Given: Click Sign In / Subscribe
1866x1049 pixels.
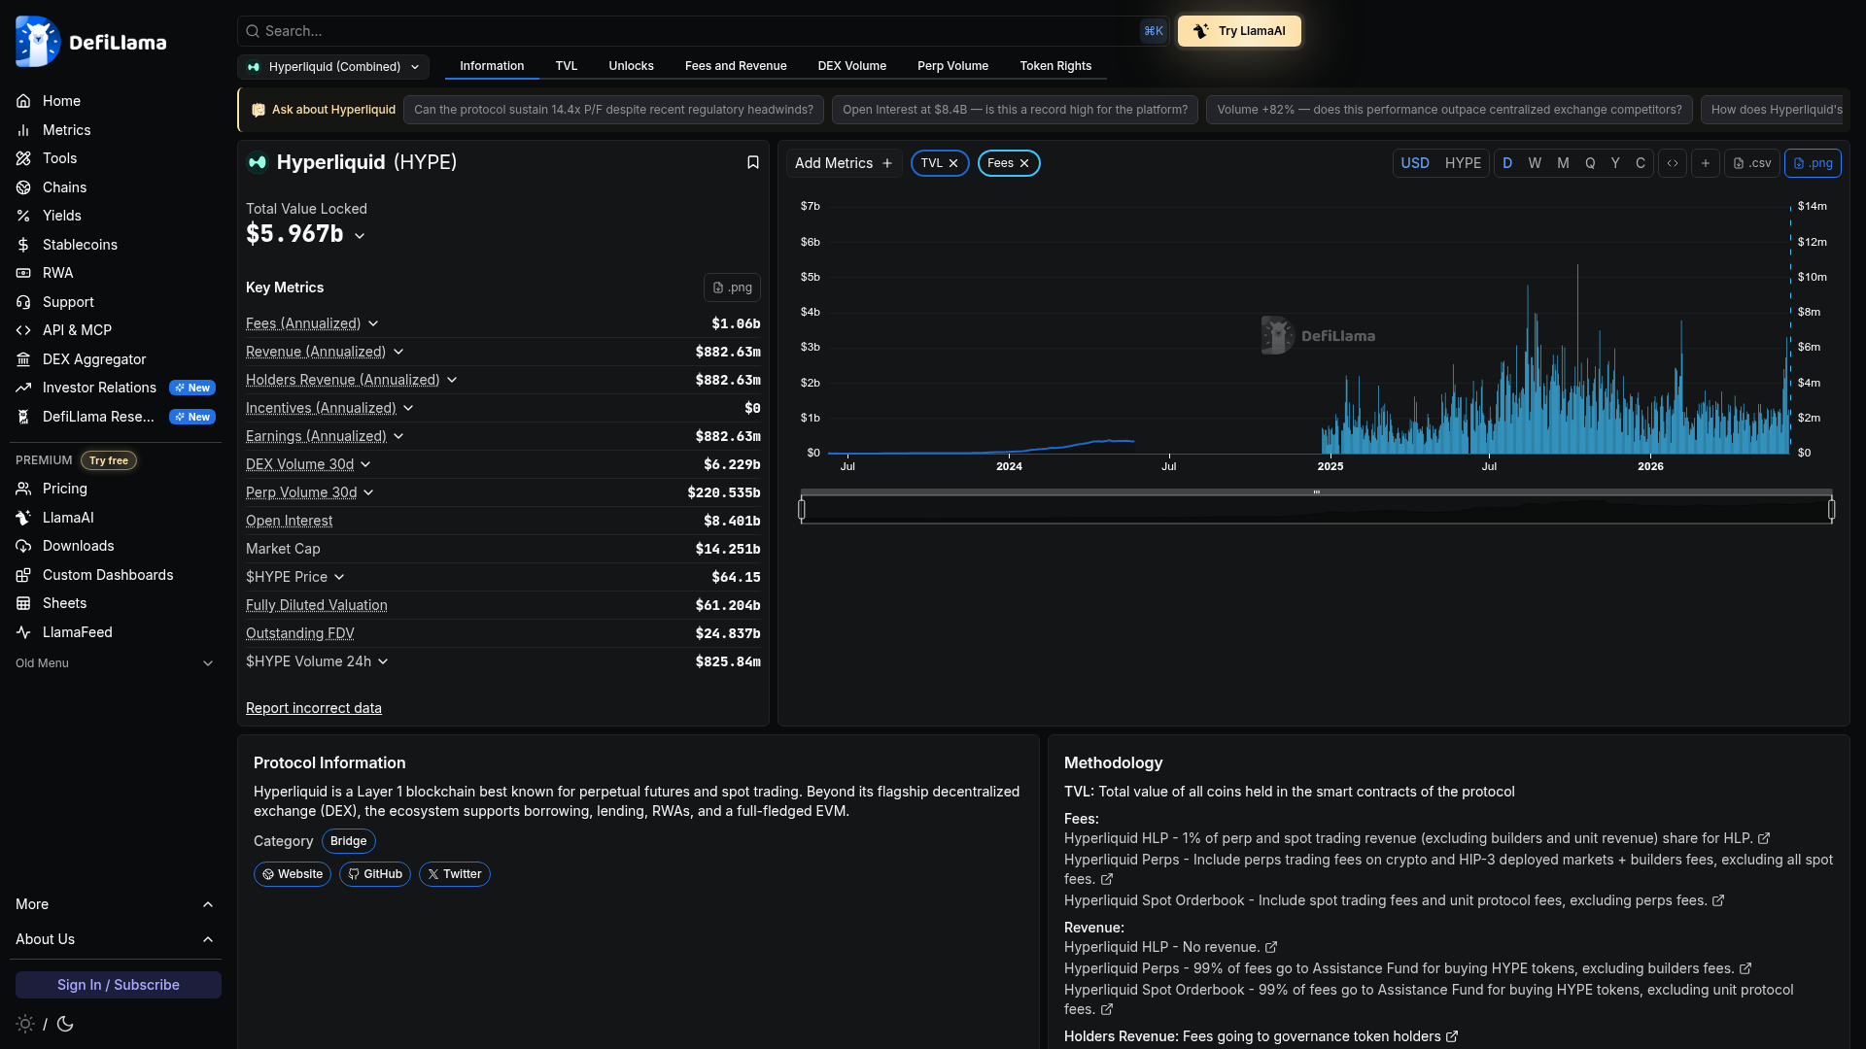Looking at the screenshot, I should (119, 985).
